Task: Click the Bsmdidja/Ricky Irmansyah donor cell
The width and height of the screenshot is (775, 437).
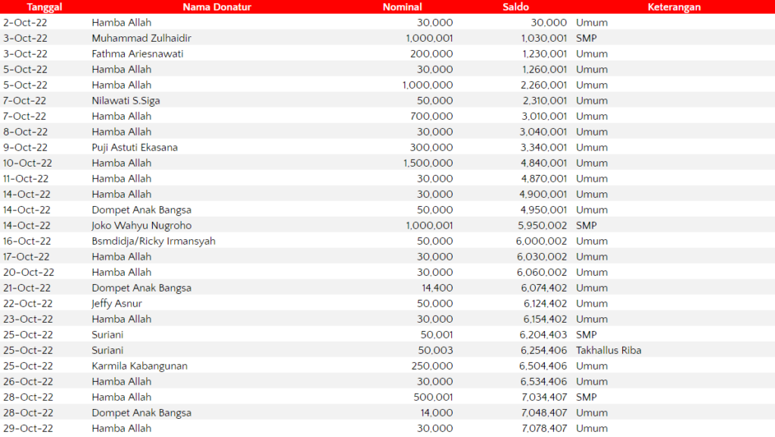Action: pyautogui.click(x=154, y=241)
